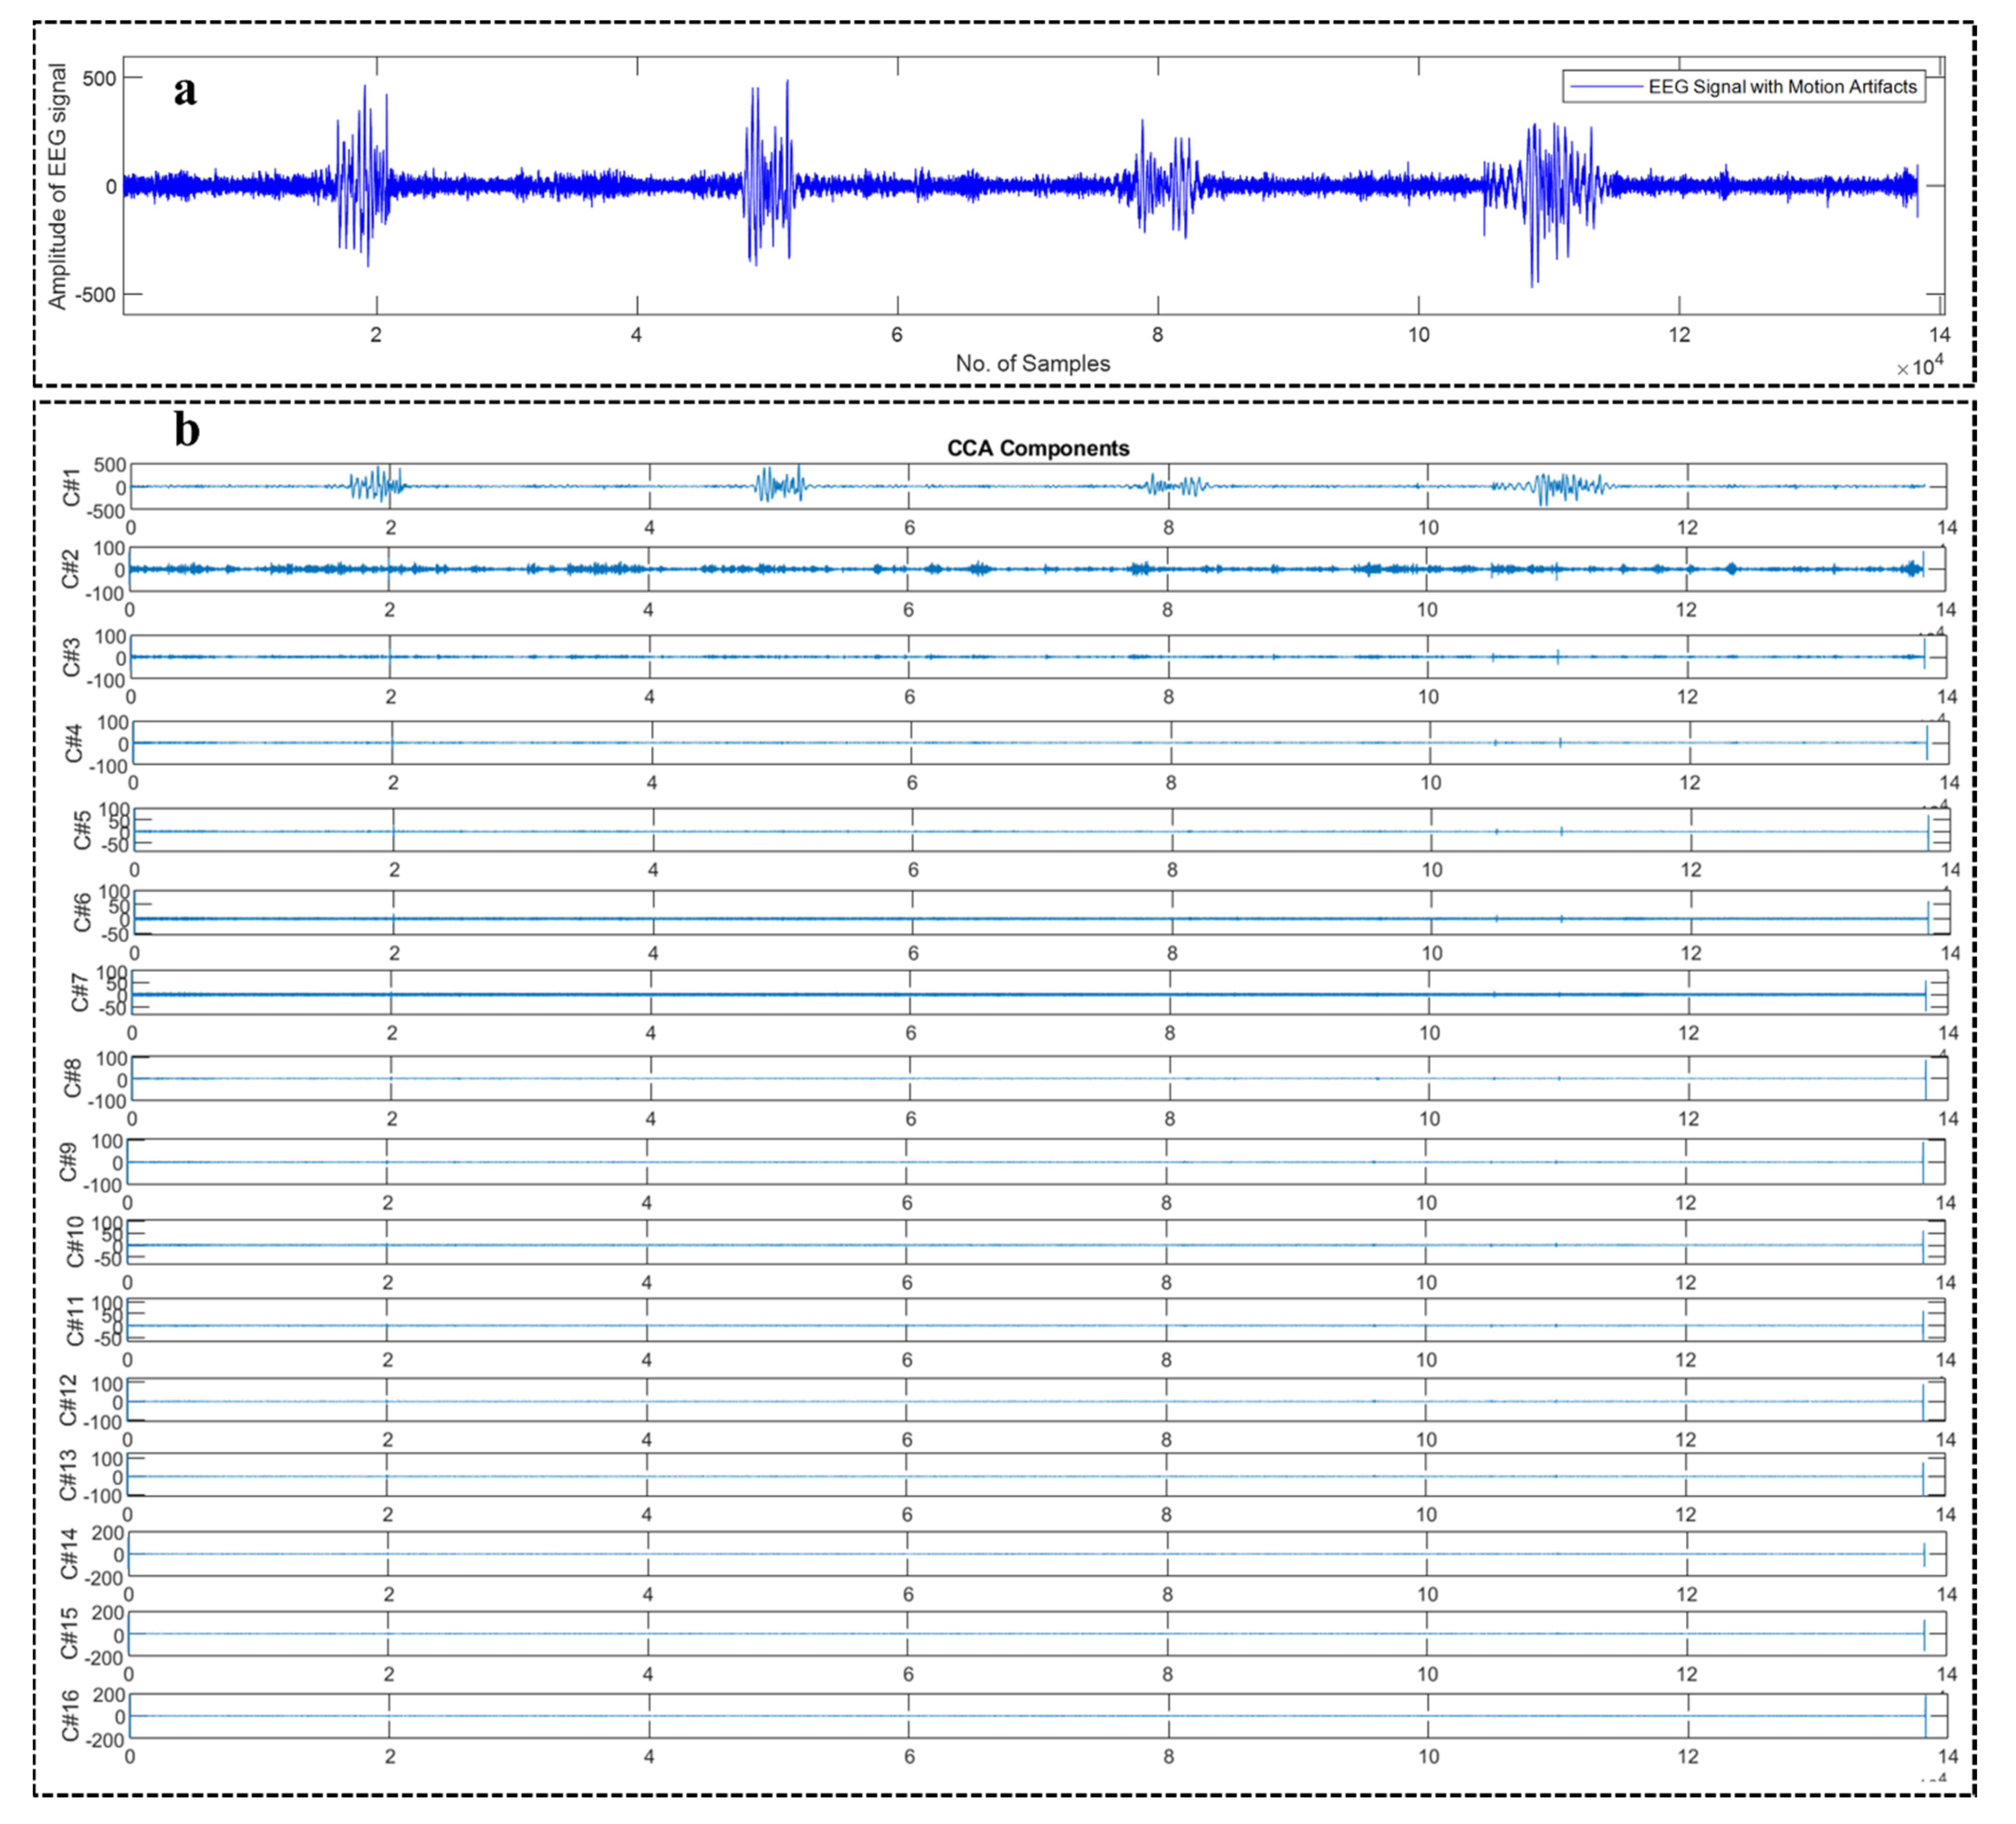
Task: Click the C#16 subplot axis label
Action: (x=71, y=1716)
